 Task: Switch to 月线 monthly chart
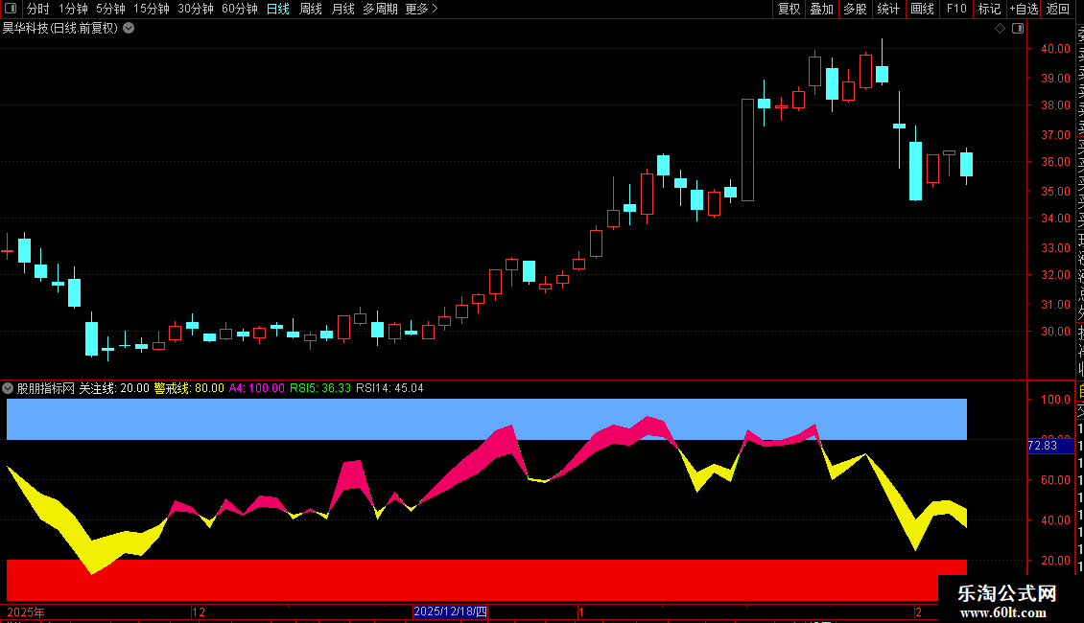tap(342, 9)
